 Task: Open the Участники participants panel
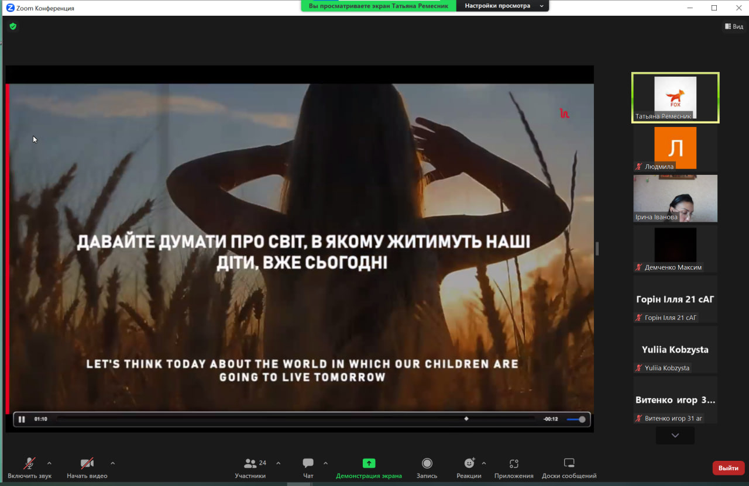pos(250,468)
